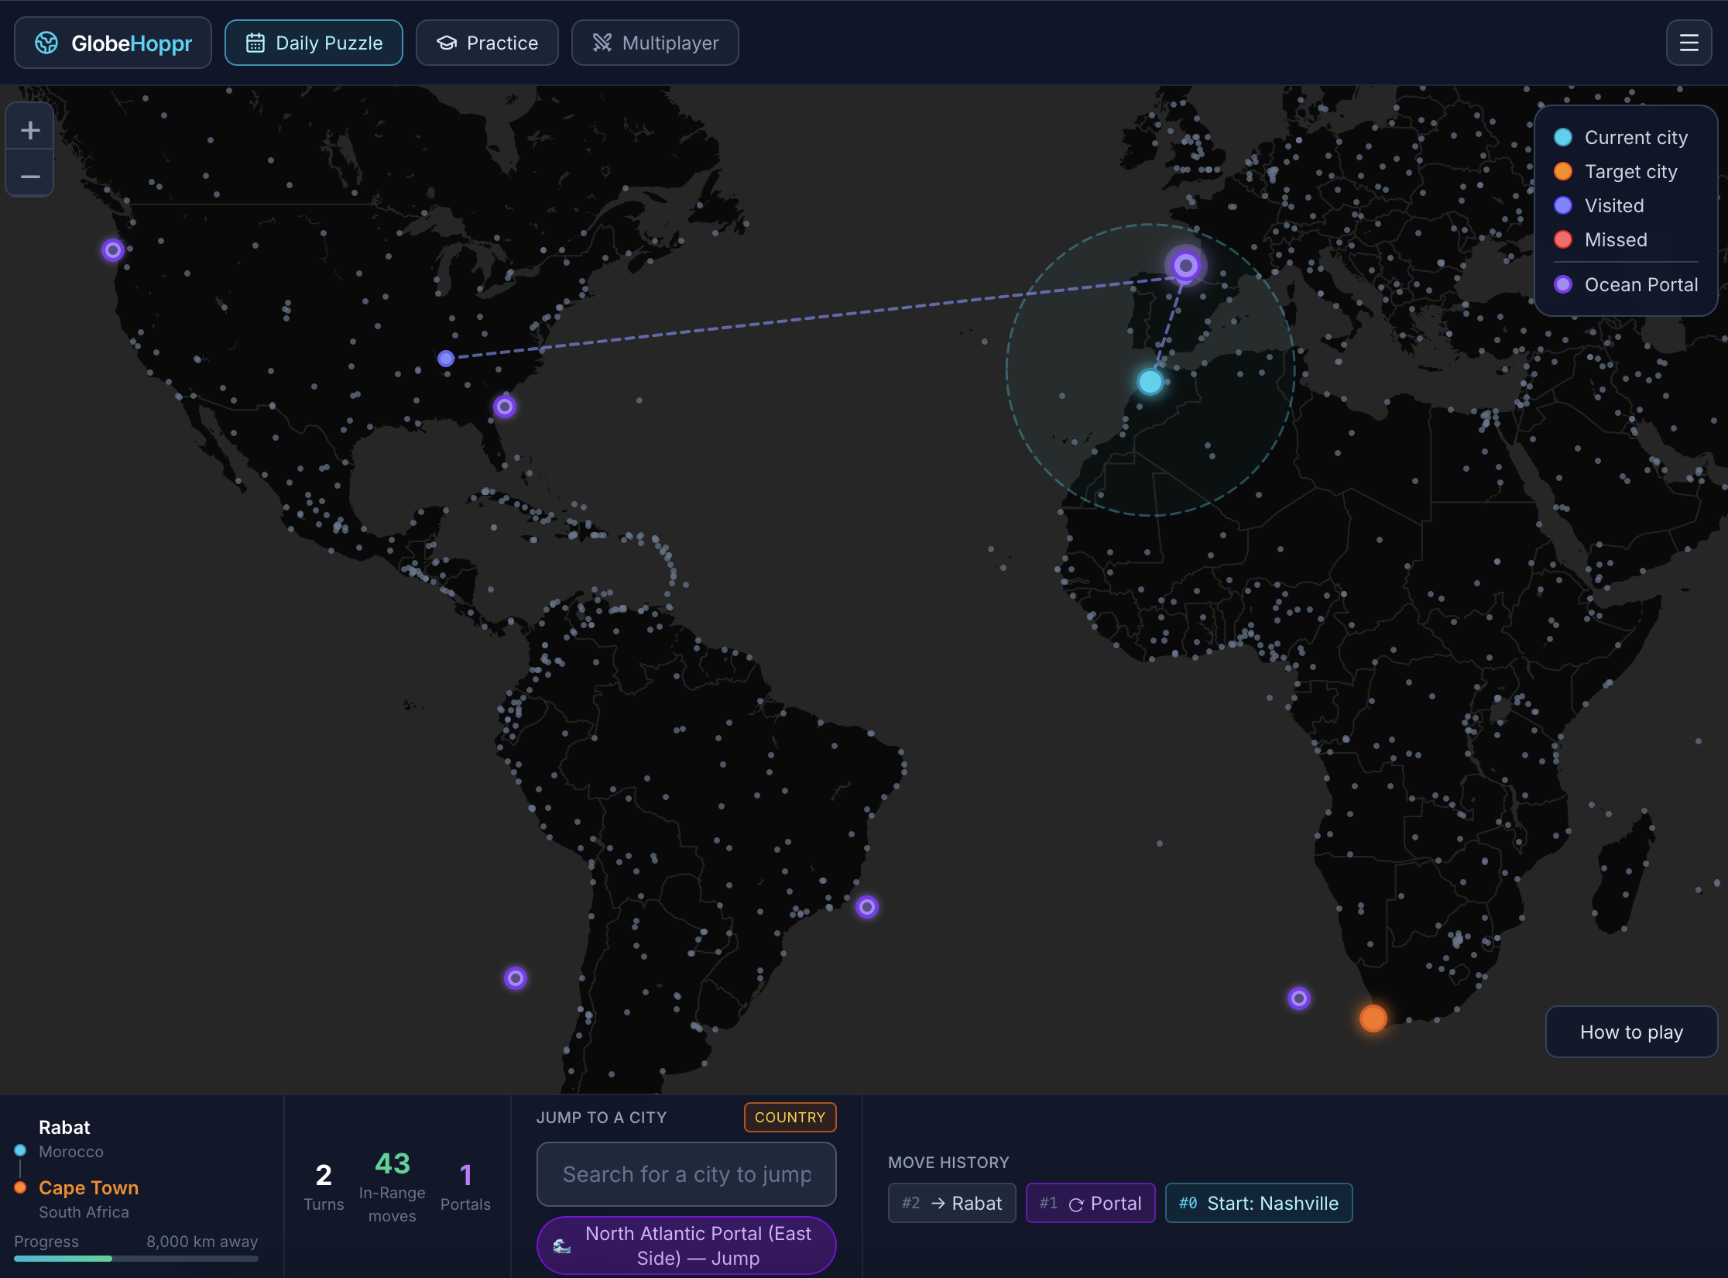Screen dimensions: 1728x1278
Task: Open move history entry #1 Portal
Action: point(1090,1203)
